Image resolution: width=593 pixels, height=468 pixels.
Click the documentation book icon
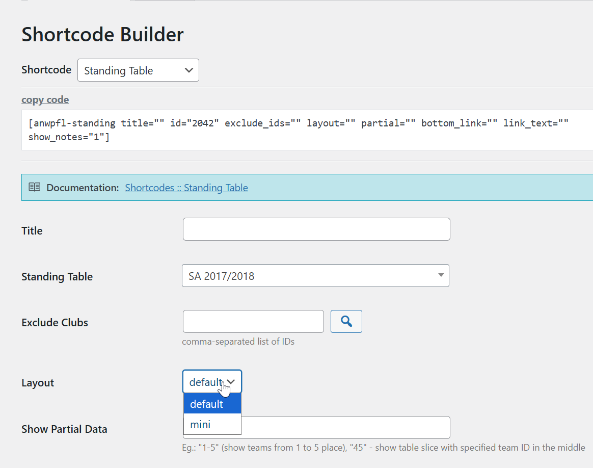click(x=35, y=187)
